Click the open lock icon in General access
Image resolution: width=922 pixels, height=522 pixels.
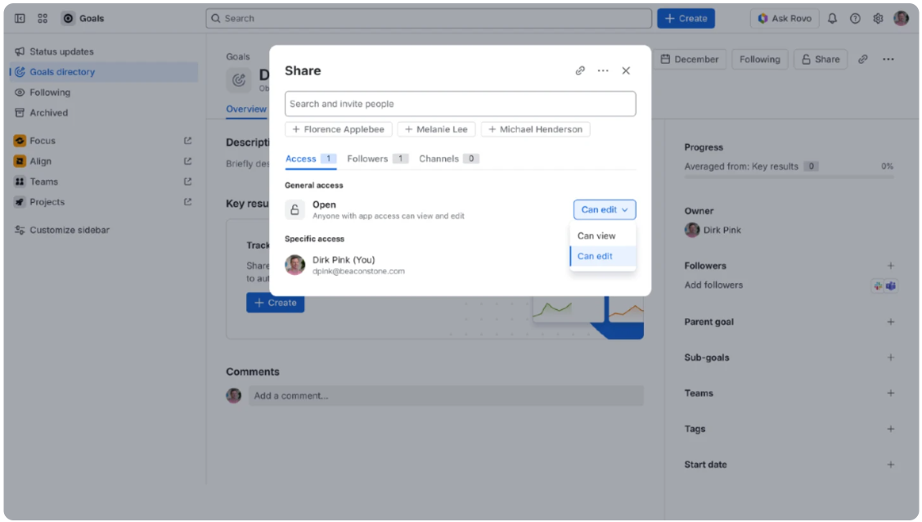295,209
